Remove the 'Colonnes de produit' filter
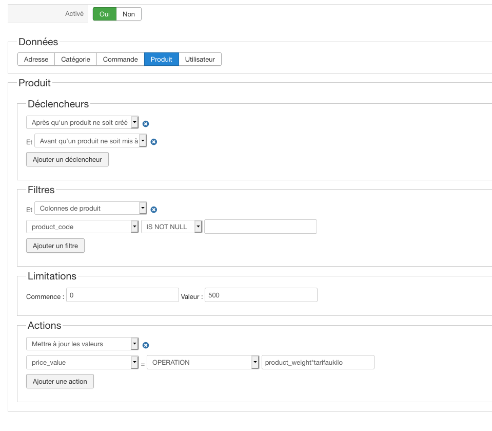The image size is (492, 431). 153,210
